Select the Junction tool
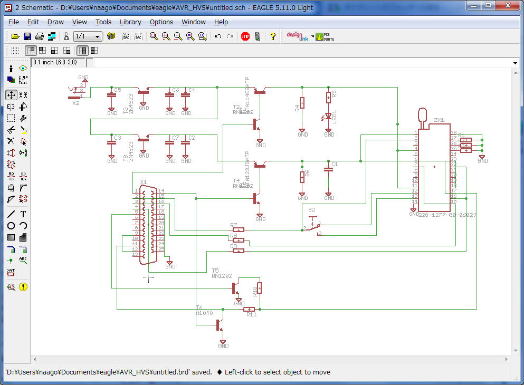The image size is (524, 385). tap(11, 260)
